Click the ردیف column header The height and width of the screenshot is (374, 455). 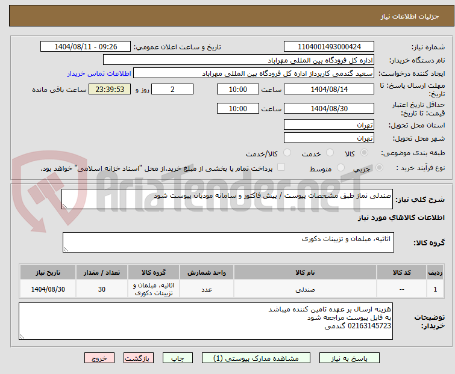click(x=435, y=272)
